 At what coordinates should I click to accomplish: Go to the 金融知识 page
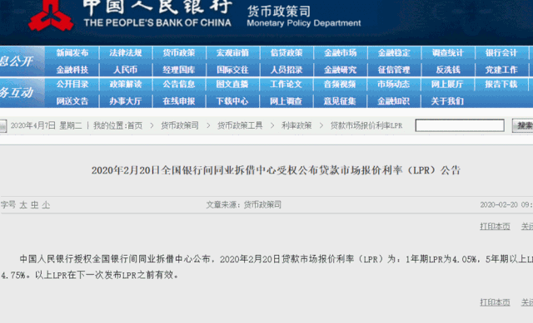point(394,101)
